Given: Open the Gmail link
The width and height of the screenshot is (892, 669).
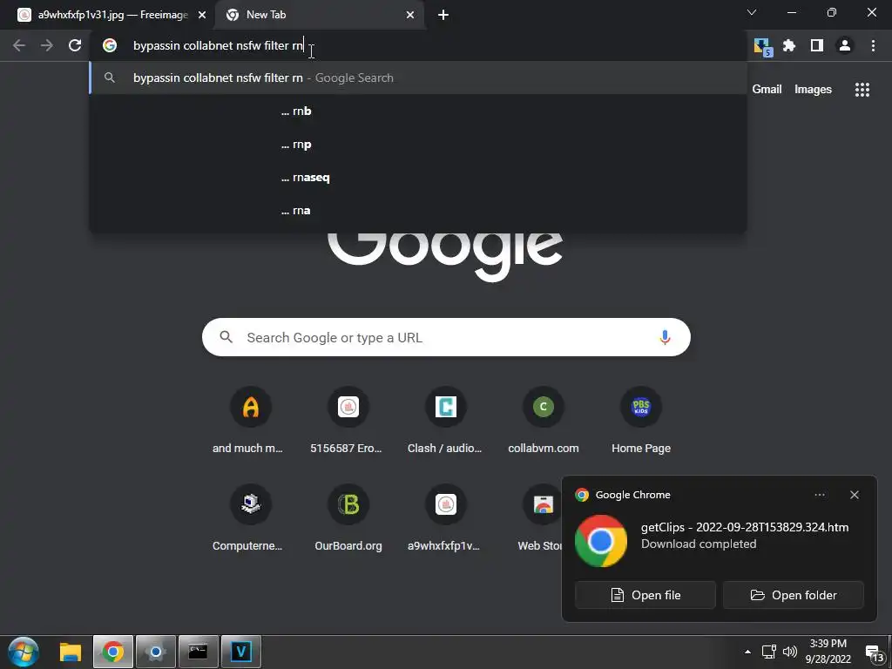Looking at the screenshot, I should tap(767, 90).
